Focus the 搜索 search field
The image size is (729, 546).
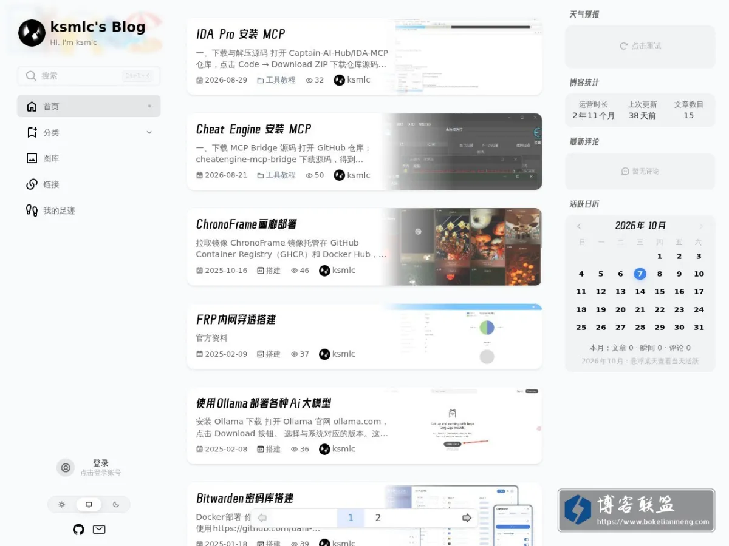[89, 76]
